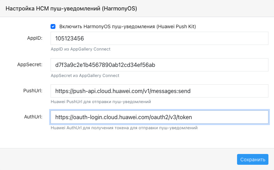Click the 'PushUrl:' field label
Viewport: 274px width, 170px height.
click(33, 91)
